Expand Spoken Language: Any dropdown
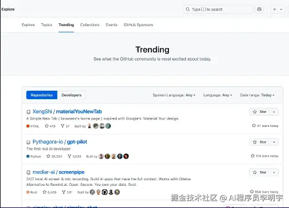Viewport: 289px width, 208px height. [x=174, y=95]
